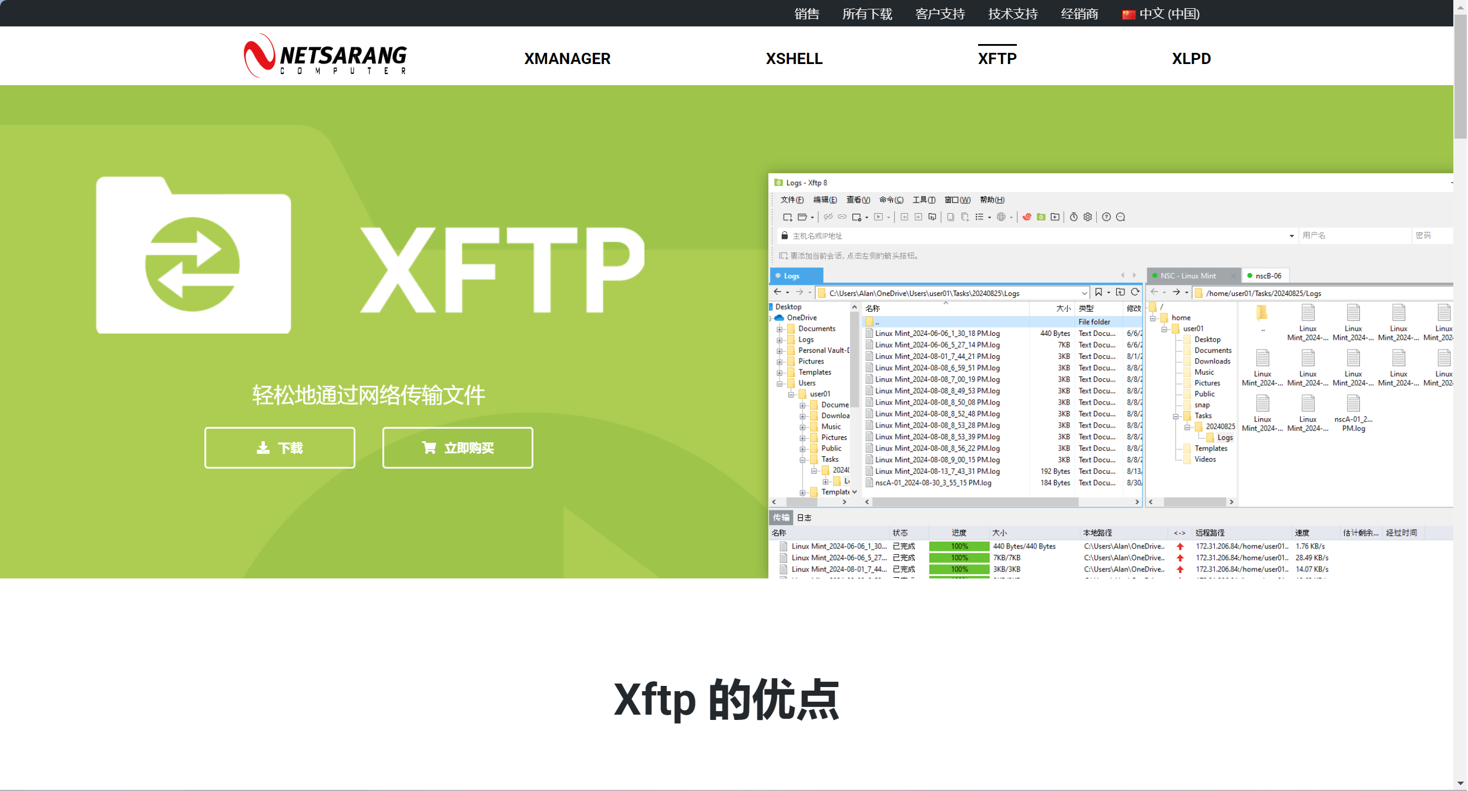This screenshot has height=791, width=1468.
Task: Open the XFTP navigation tab
Action: 997,59
